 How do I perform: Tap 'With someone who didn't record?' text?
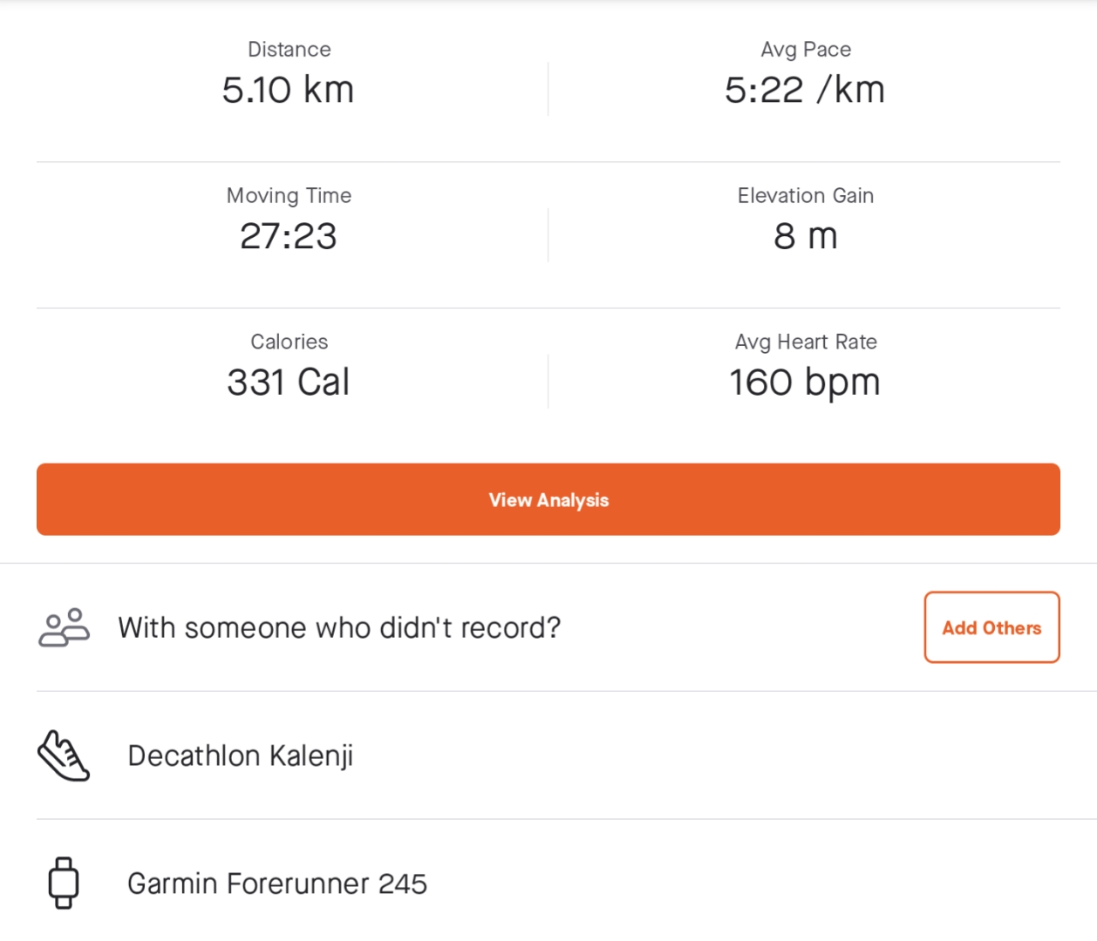tap(339, 627)
